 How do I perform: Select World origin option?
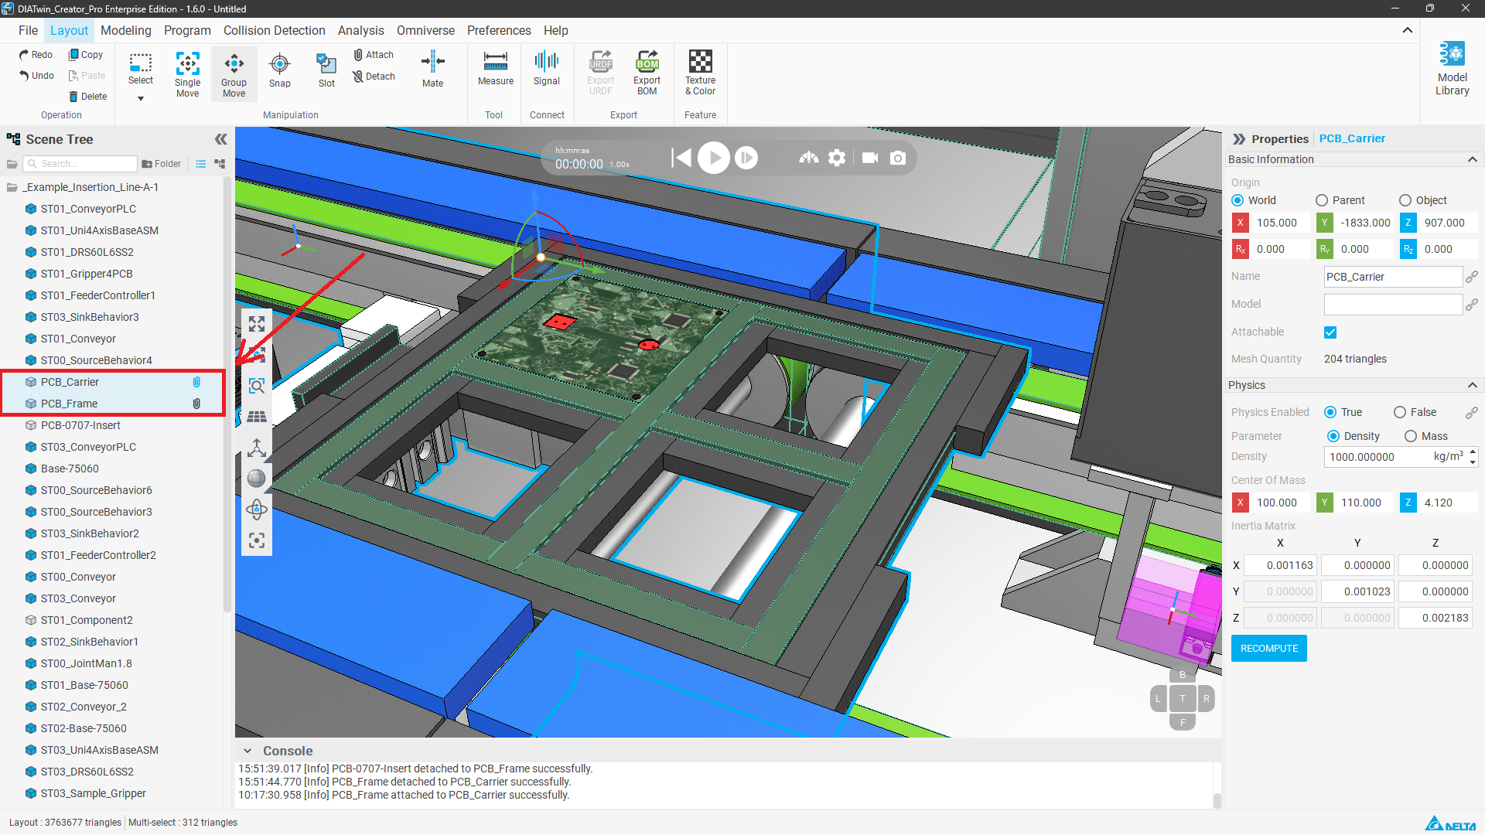point(1237,200)
